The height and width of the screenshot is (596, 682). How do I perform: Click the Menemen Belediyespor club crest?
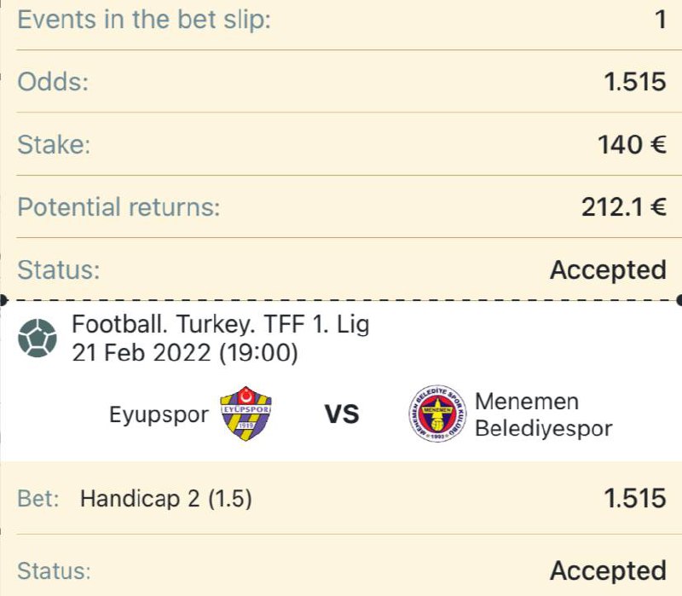pos(437,414)
